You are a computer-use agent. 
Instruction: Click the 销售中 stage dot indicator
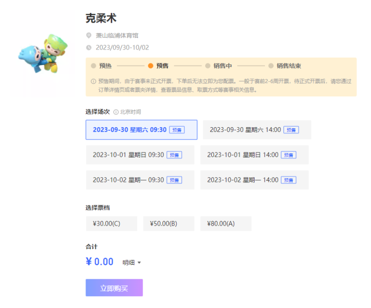pos(208,66)
